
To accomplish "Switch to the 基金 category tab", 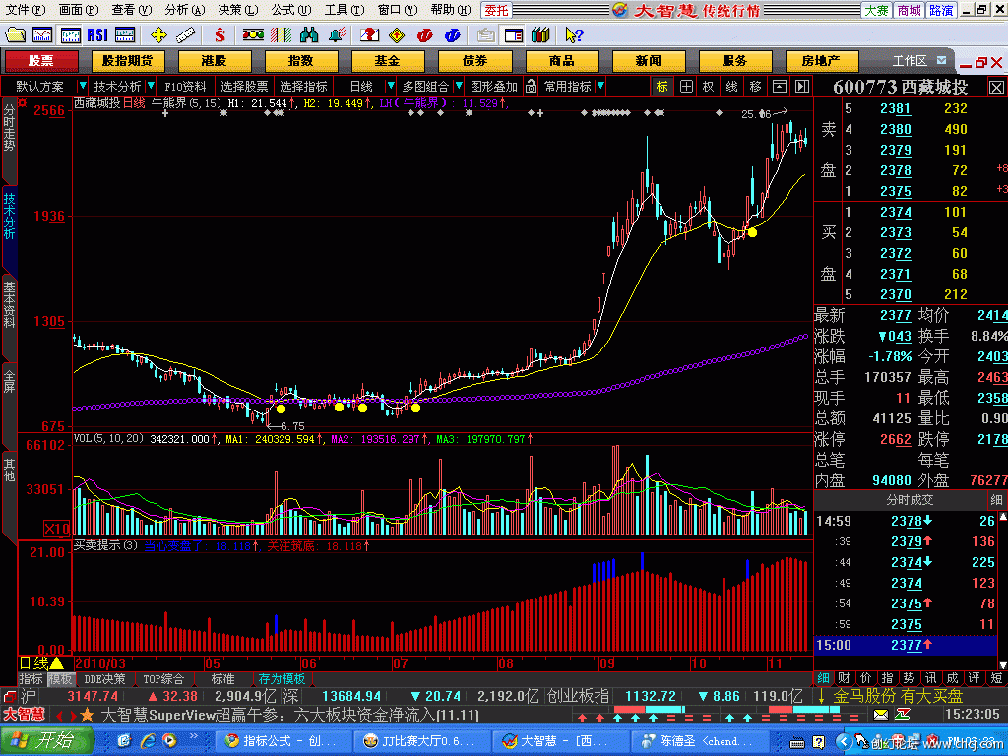I will tap(388, 61).
